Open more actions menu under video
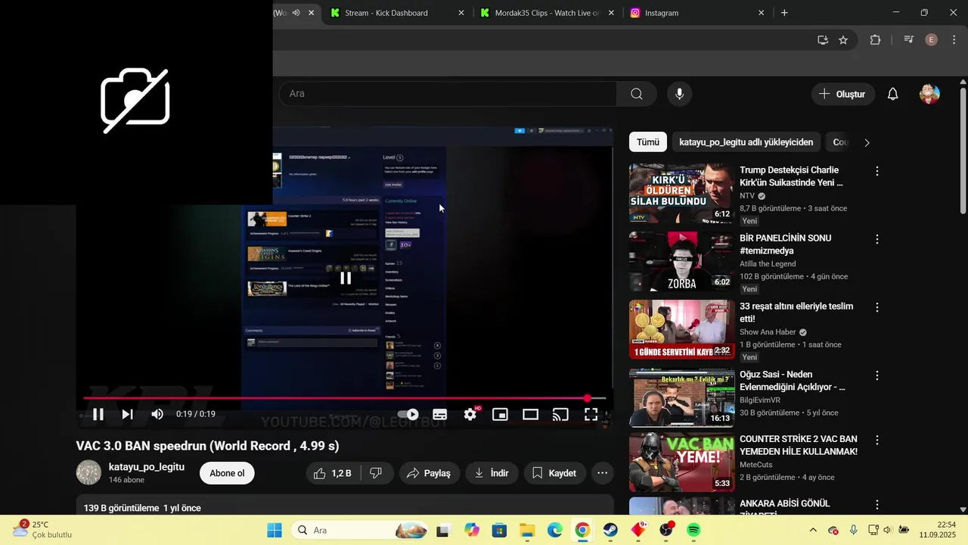The width and height of the screenshot is (968, 545). tap(602, 473)
